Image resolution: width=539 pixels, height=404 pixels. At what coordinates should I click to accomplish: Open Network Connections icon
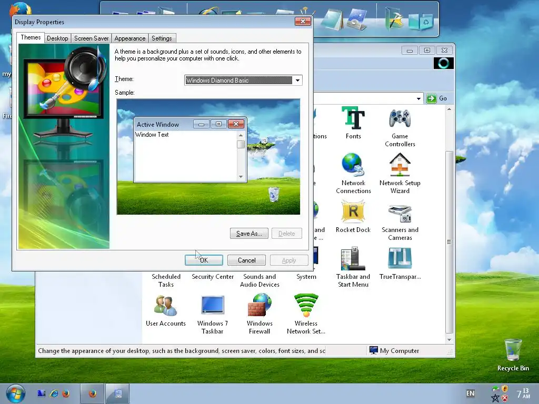click(353, 165)
